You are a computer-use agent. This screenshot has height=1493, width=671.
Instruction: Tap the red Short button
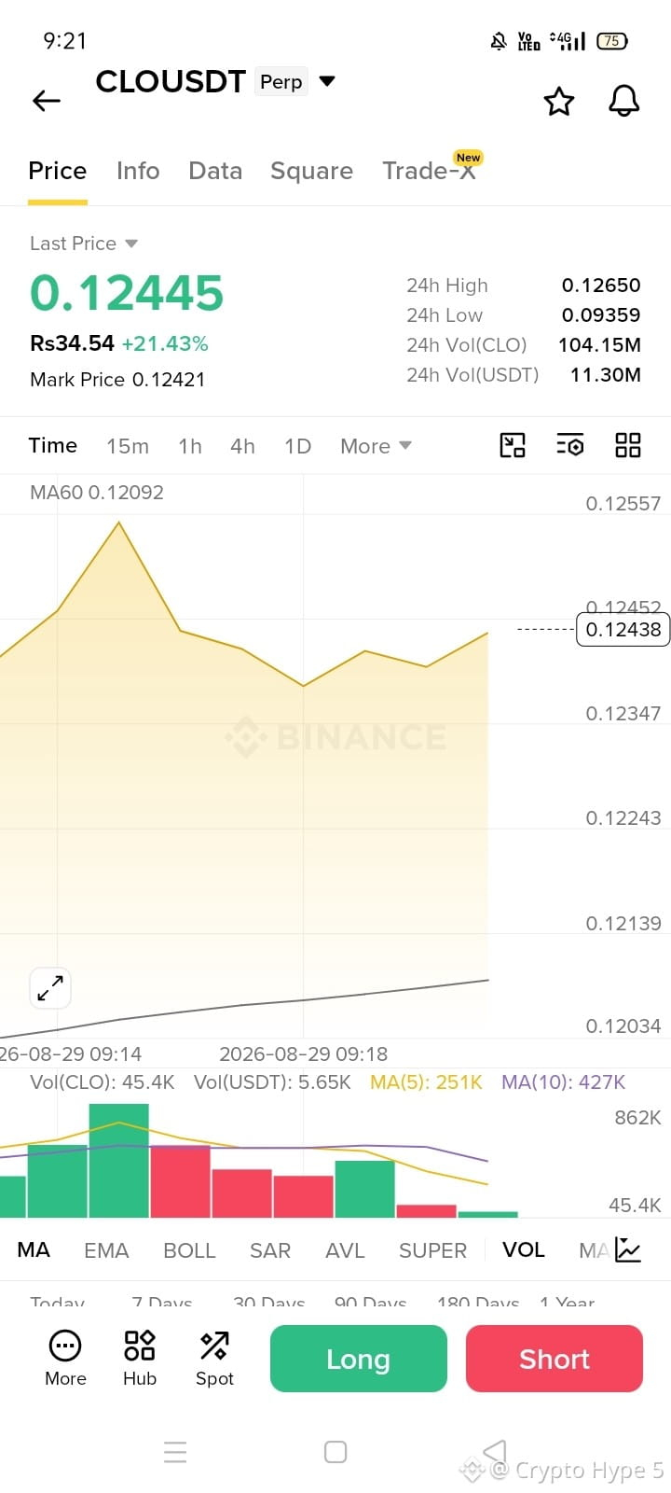555,1359
